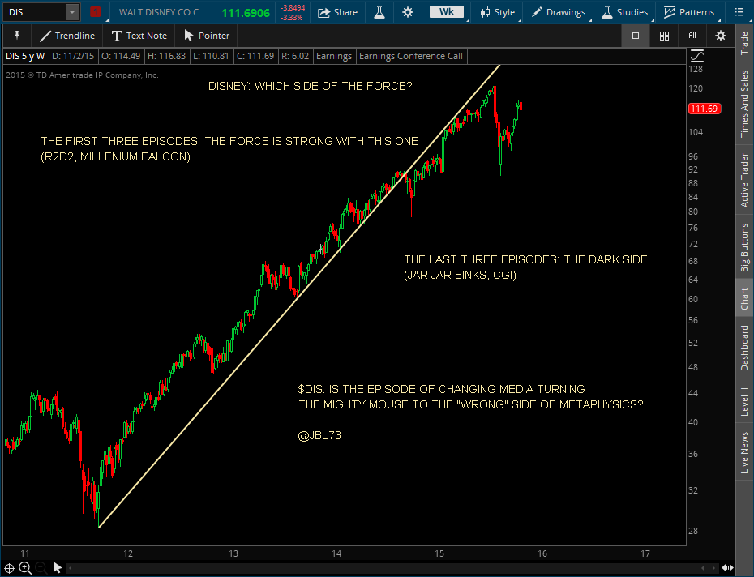
Task: Select the Chart side tab
Action: pos(744,298)
